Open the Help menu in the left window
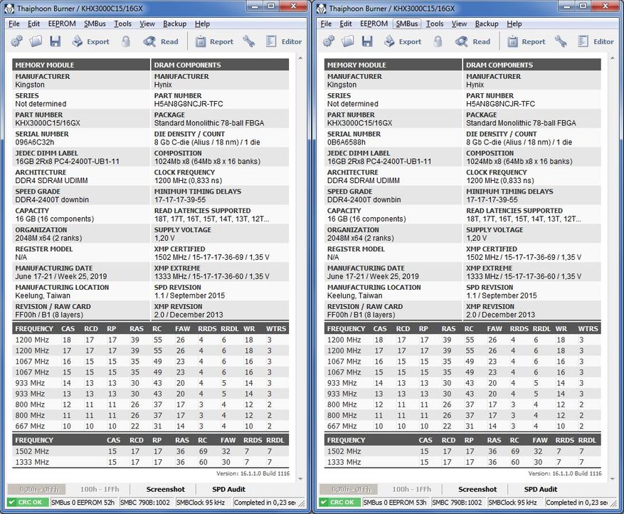624x514 pixels. (x=202, y=24)
